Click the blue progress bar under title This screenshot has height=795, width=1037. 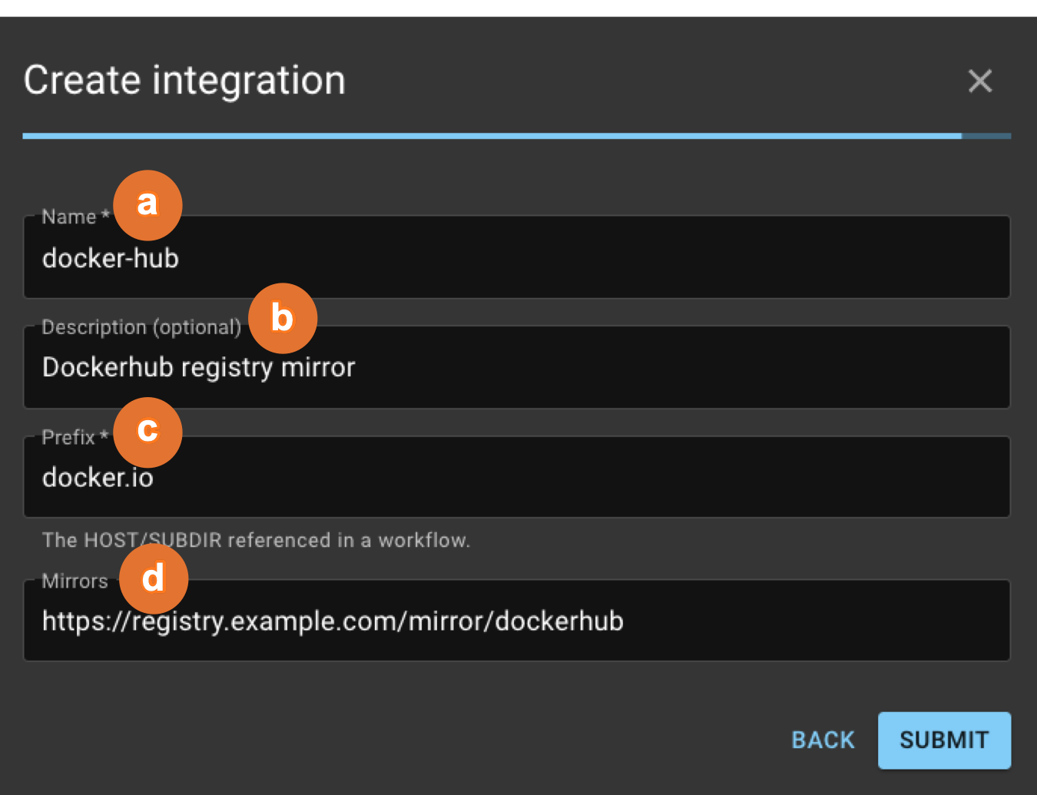pyautogui.click(x=516, y=136)
